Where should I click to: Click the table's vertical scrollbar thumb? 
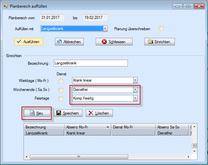pyautogui.click(x=194, y=146)
